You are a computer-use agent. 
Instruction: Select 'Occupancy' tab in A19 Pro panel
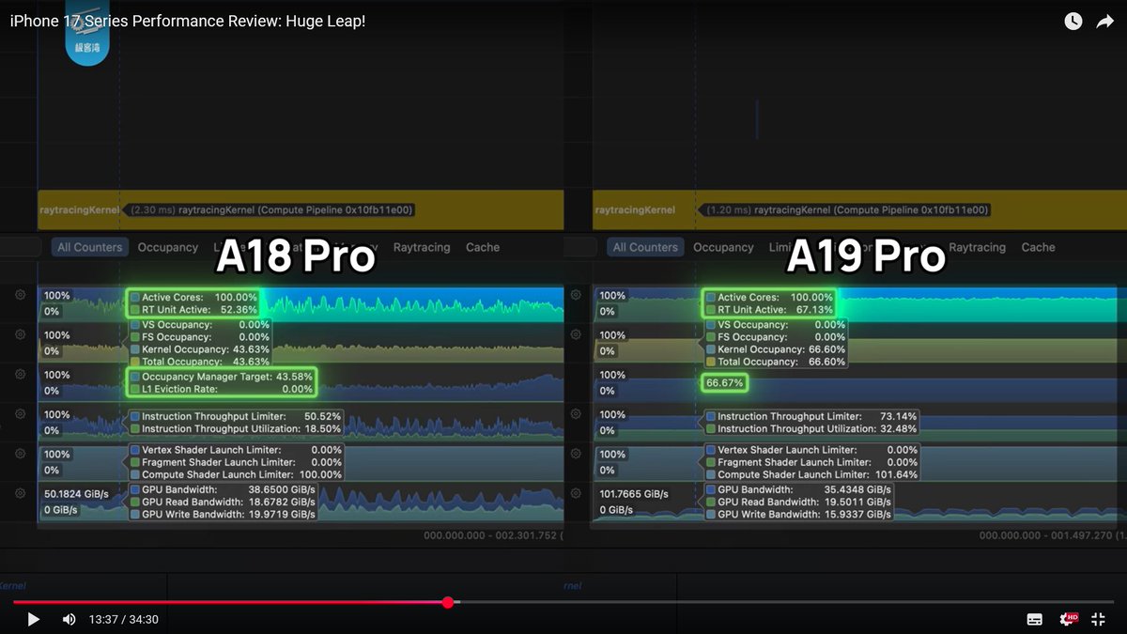[x=723, y=247]
